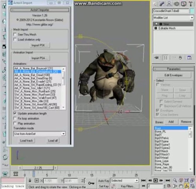
Task: Collapse the ActorX Importer rollout header
Action: point(40,10)
